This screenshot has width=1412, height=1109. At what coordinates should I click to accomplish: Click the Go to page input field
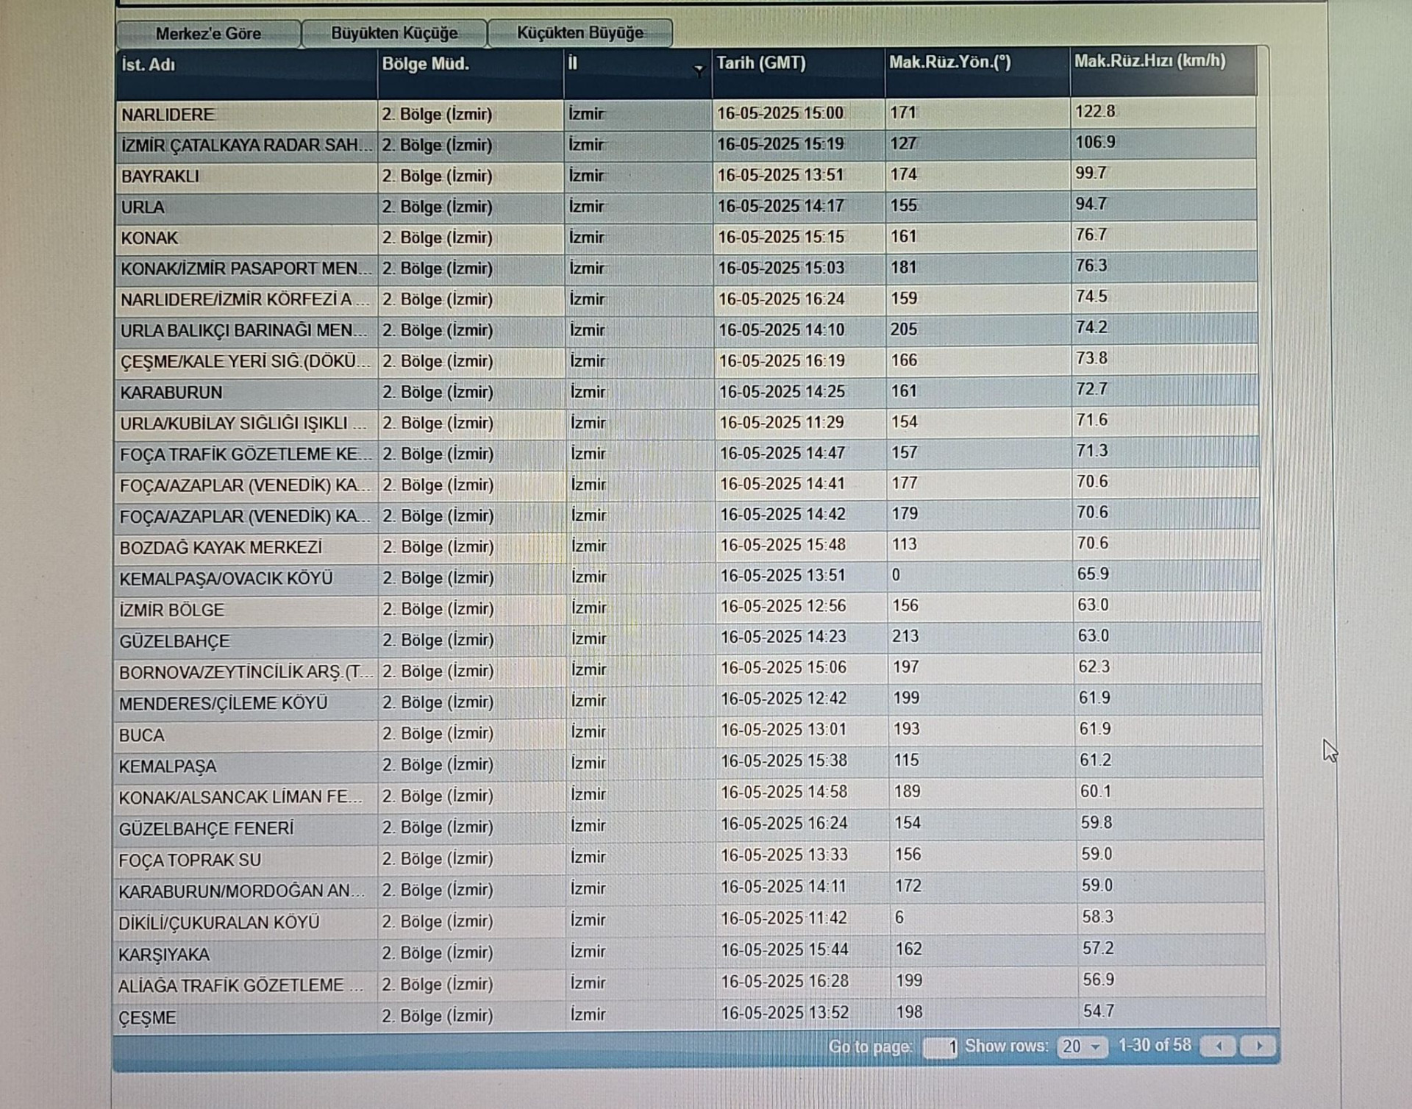[940, 1047]
